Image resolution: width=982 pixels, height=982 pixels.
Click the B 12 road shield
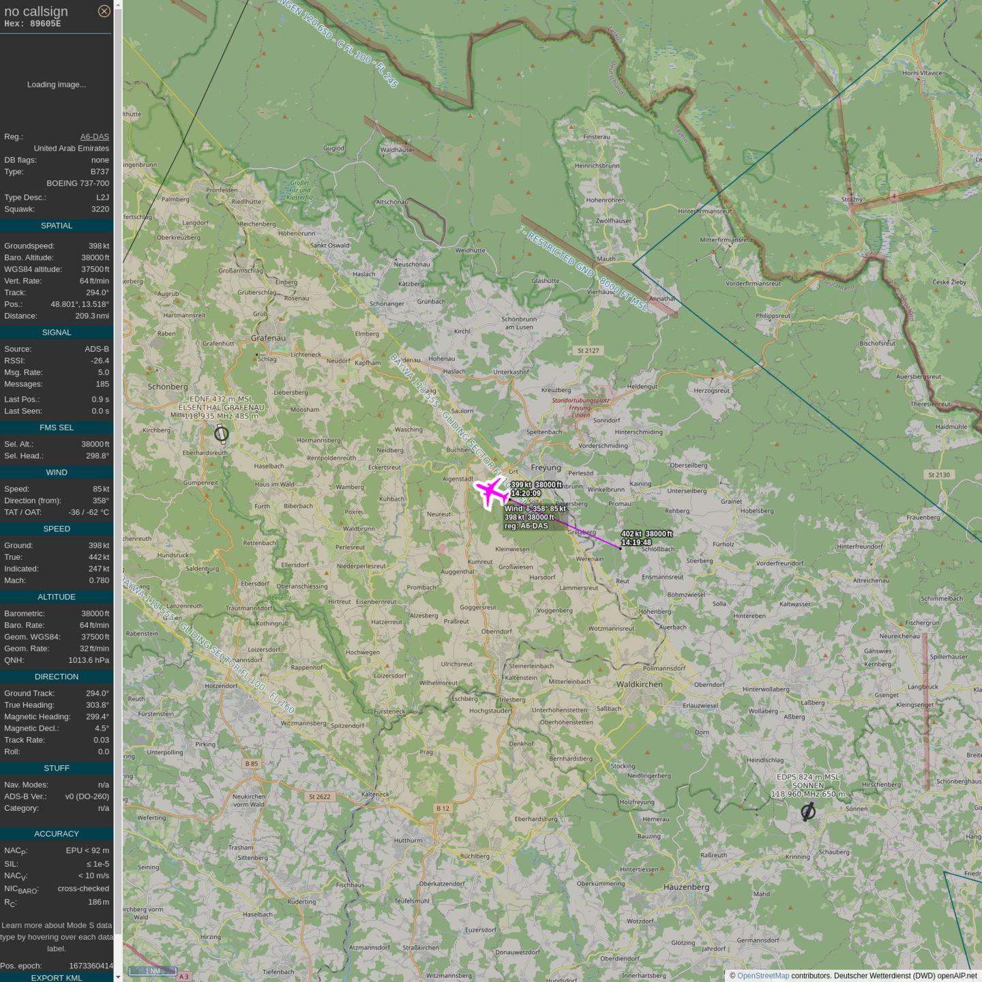pyautogui.click(x=443, y=808)
